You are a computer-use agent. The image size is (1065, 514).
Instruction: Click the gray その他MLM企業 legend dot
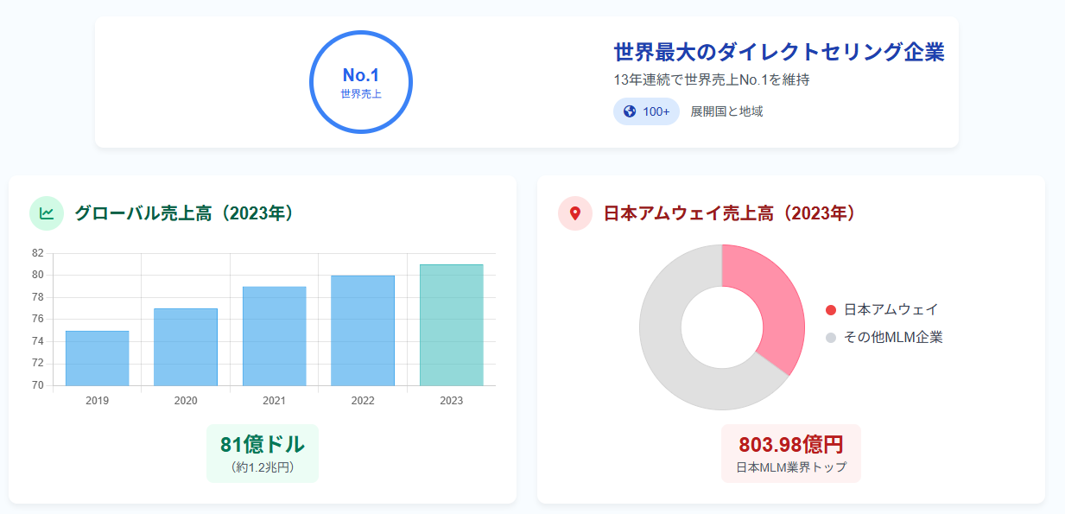click(x=831, y=338)
